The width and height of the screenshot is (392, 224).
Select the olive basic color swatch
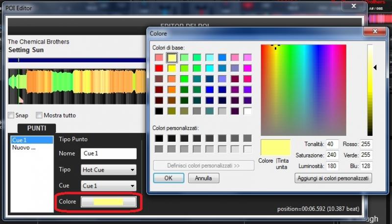(171, 111)
